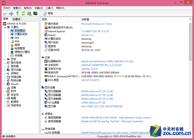Screen dimensions: 194x140
Task: Open the 查看(V) menu
Action: pos(17,8)
